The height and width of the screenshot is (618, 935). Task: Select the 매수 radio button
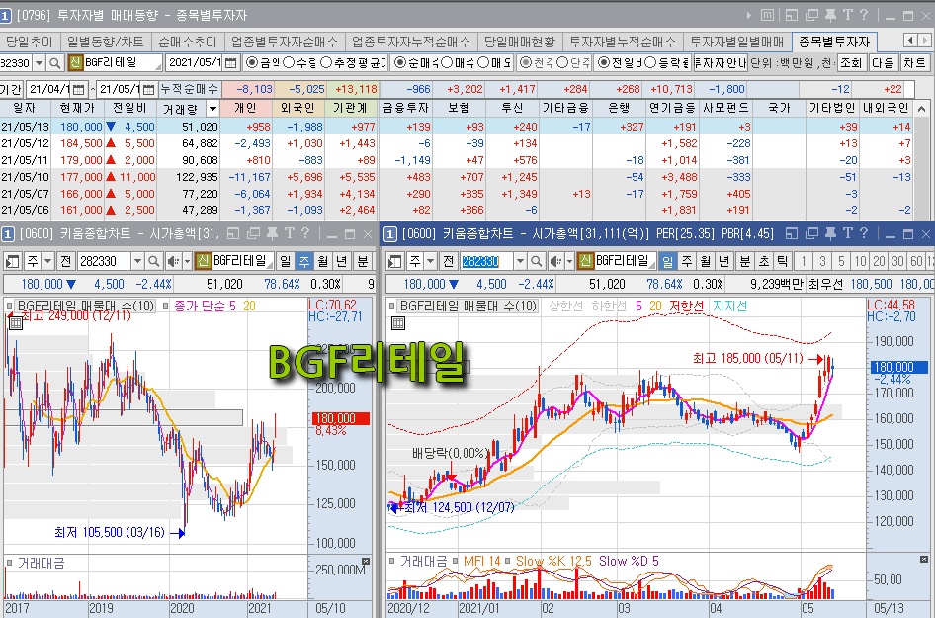coord(446,62)
